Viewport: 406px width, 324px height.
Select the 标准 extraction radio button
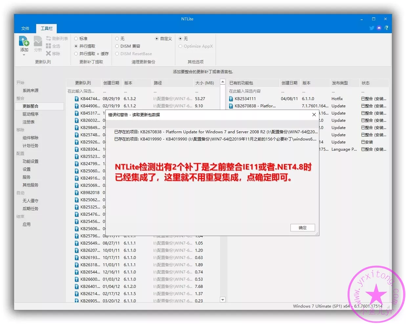[76, 38]
